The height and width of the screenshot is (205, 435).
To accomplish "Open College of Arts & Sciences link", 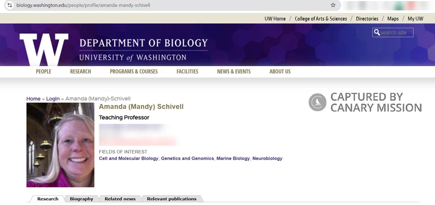I will pos(321,19).
